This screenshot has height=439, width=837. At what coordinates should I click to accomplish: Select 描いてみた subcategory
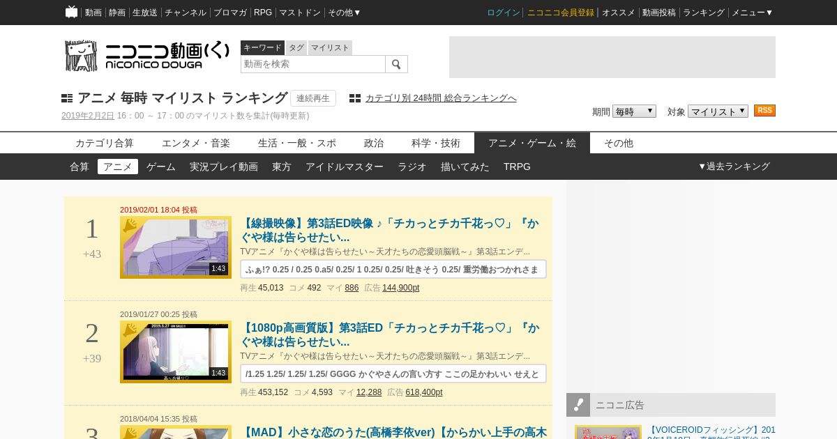[x=465, y=167]
